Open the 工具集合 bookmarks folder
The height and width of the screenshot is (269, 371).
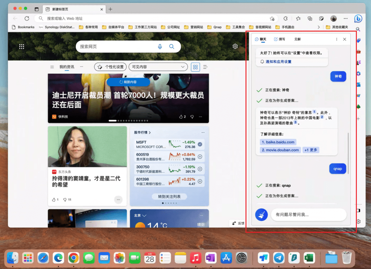235,27
